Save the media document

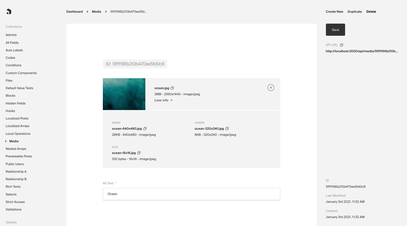(335, 30)
